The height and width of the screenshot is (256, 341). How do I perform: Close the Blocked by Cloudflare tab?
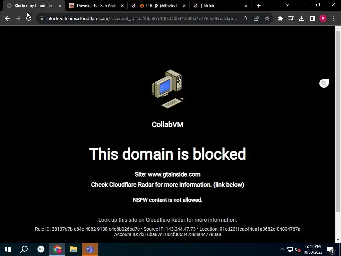click(60, 6)
